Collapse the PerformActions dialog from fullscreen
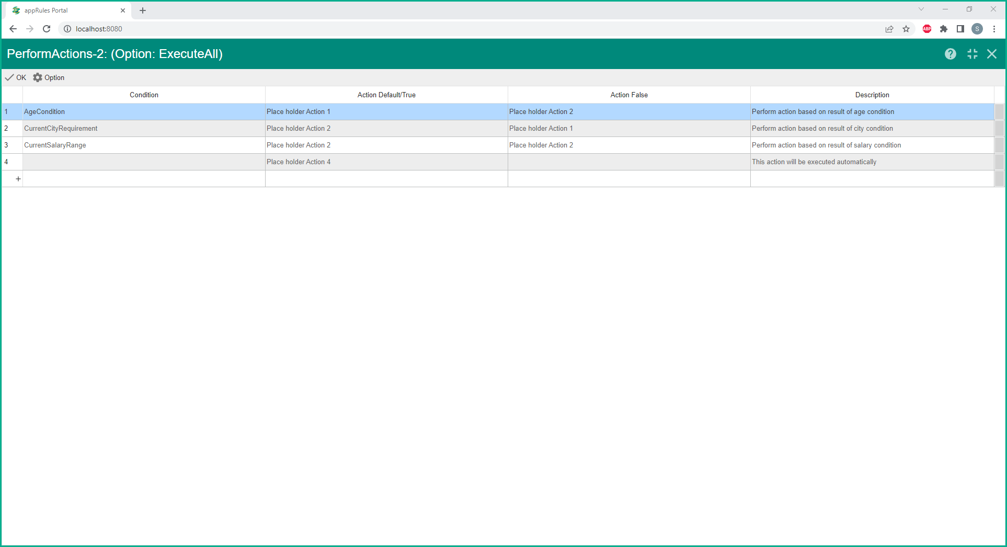1007x547 pixels. (972, 54)
